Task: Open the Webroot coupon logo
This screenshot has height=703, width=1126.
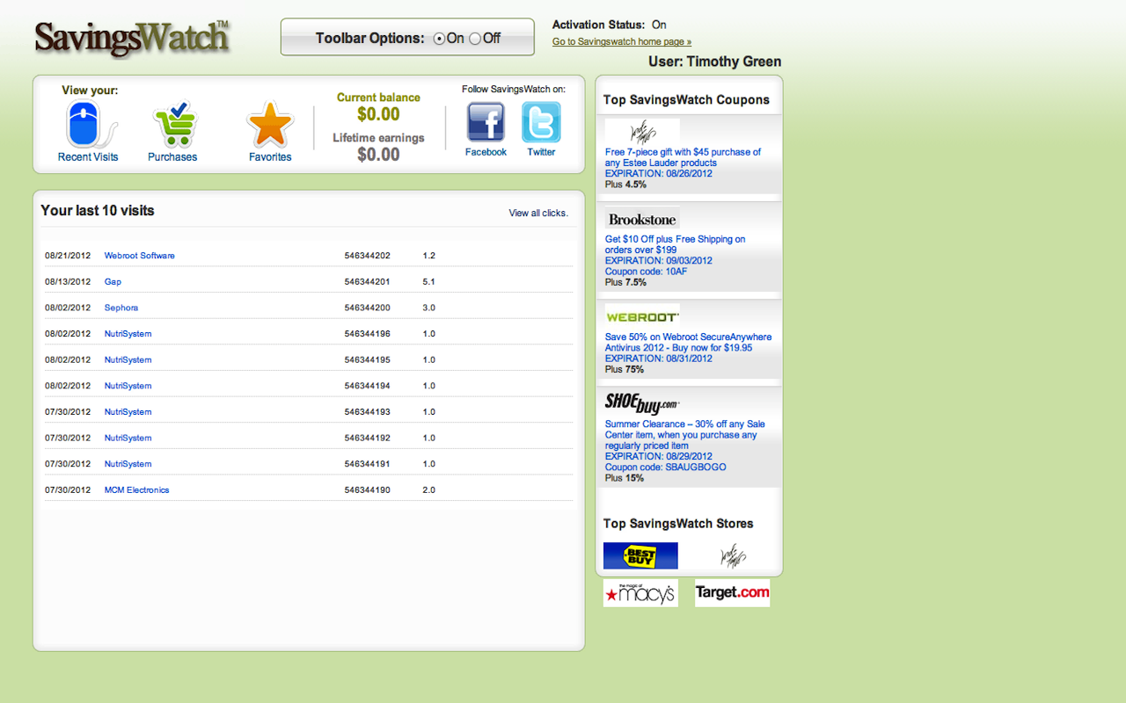Action: (x=642, y=316)
